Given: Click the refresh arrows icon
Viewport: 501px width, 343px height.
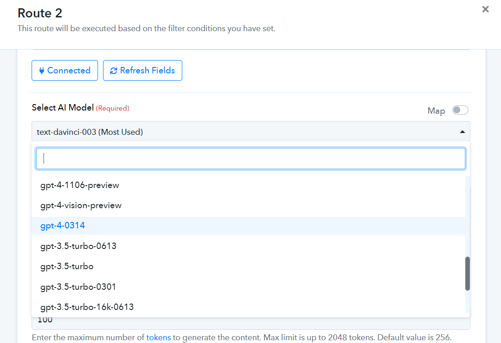Looking at the screenshot, I should coord(114,71).
